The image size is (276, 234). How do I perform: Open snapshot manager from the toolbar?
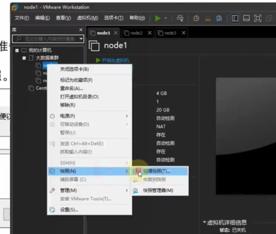pyautogui.click(x=219, y=18)
